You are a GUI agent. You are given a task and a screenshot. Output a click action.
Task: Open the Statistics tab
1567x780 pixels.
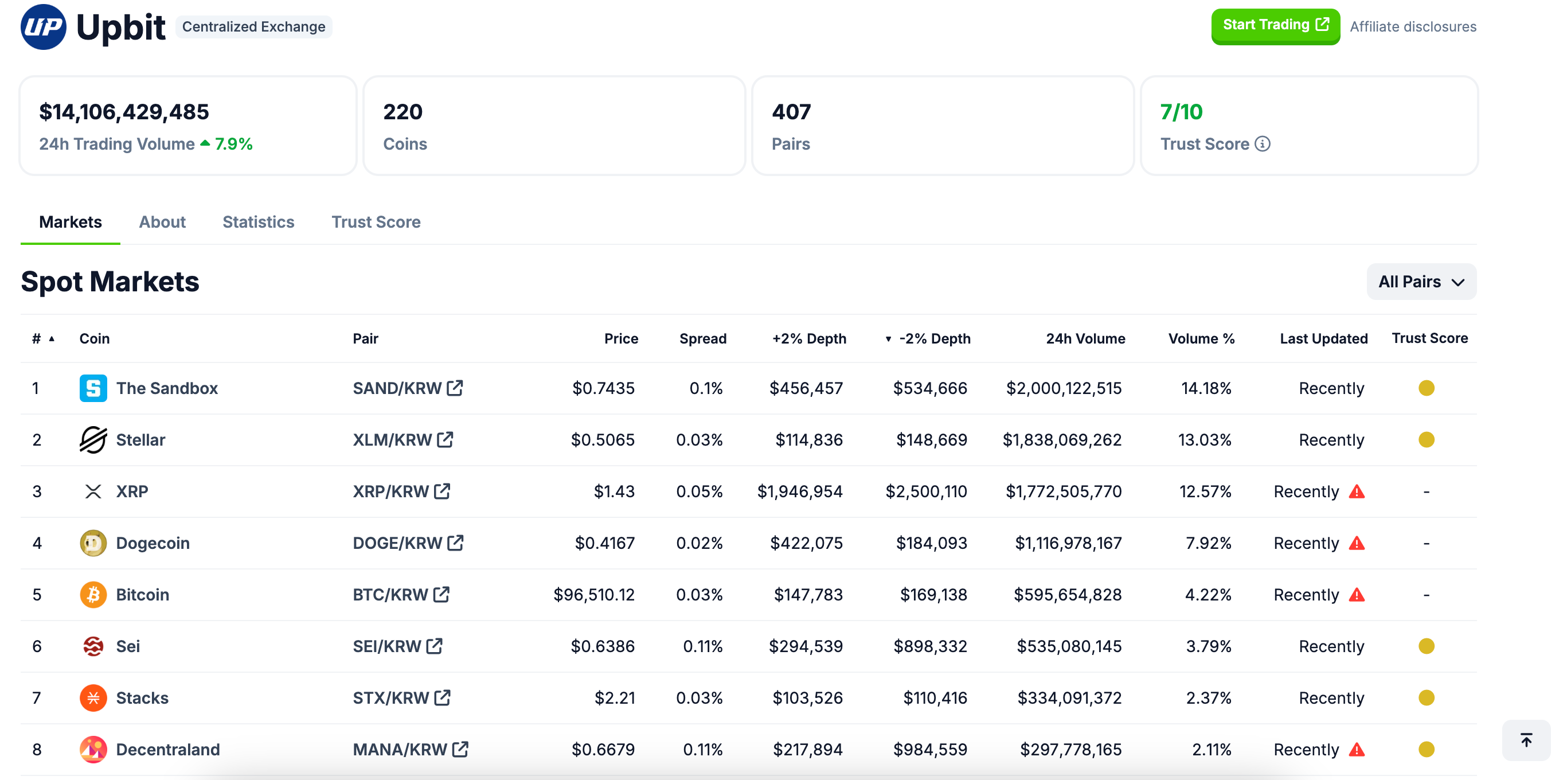pos(259,222)
